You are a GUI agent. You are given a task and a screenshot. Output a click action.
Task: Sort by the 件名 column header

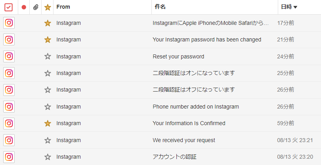pos(160,7)
